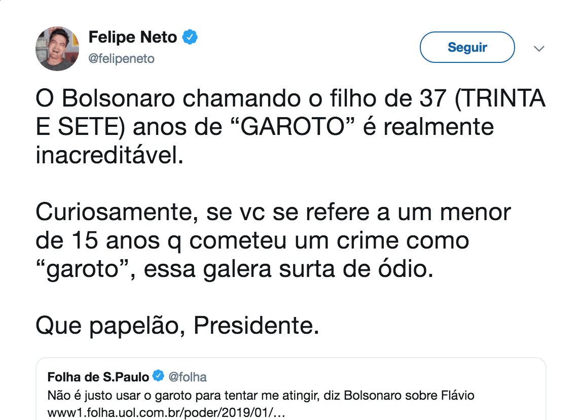
Task: Click the quoted headline about Bolsonaro and Flávio
Action: click(x=261, y=395)
